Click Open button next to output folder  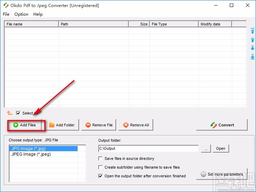click(x=221, y=148)
